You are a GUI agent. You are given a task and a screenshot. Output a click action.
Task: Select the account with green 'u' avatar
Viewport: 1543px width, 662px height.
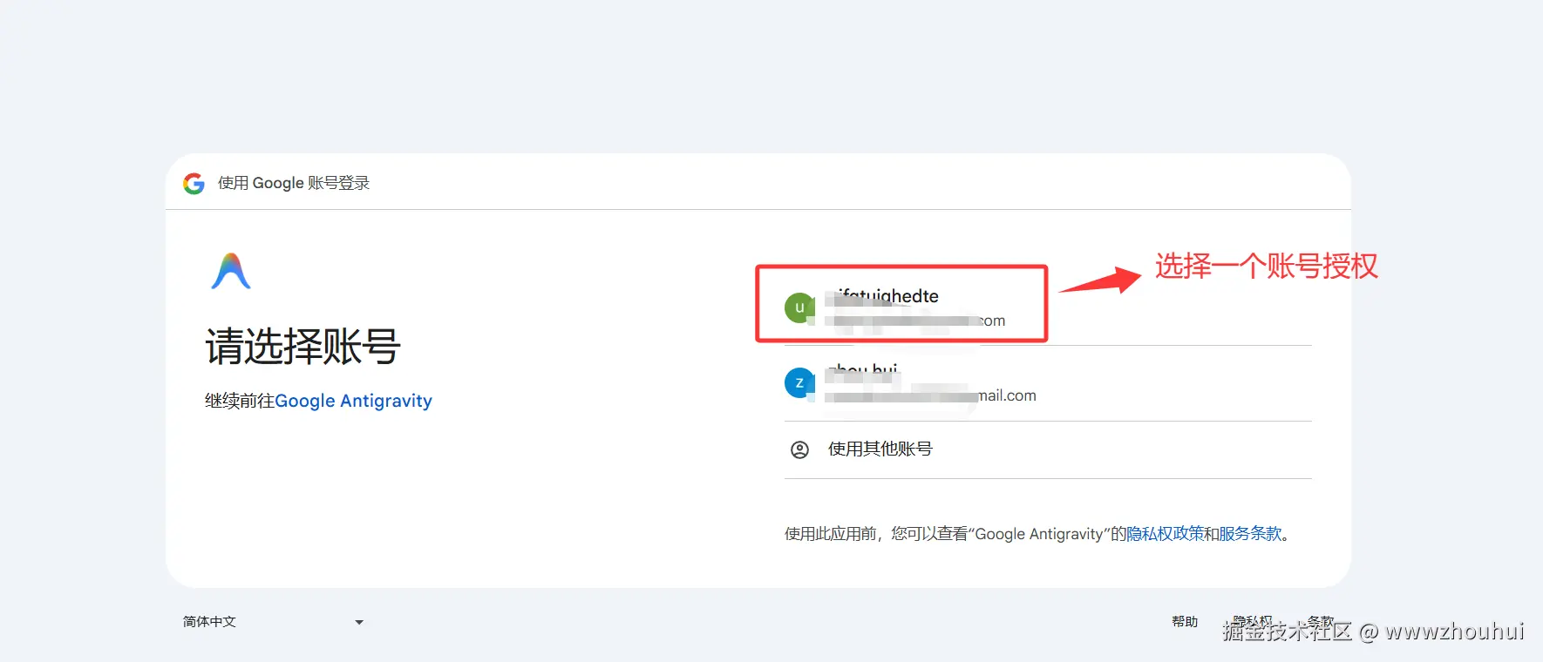[x=1048, y=307]
